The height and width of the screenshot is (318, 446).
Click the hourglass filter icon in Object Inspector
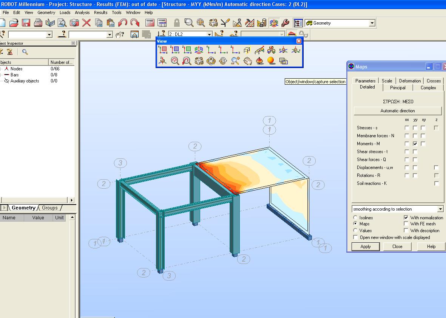point(10,52)
